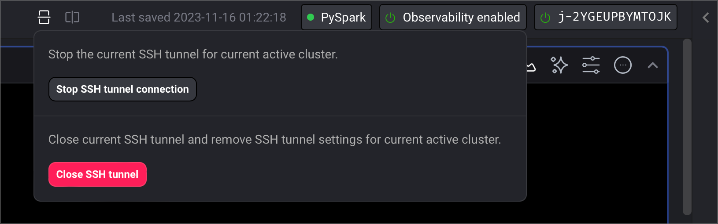Open the PySpark kernel selector
This screenshot has width=718, height=224.
click(337, 17)
